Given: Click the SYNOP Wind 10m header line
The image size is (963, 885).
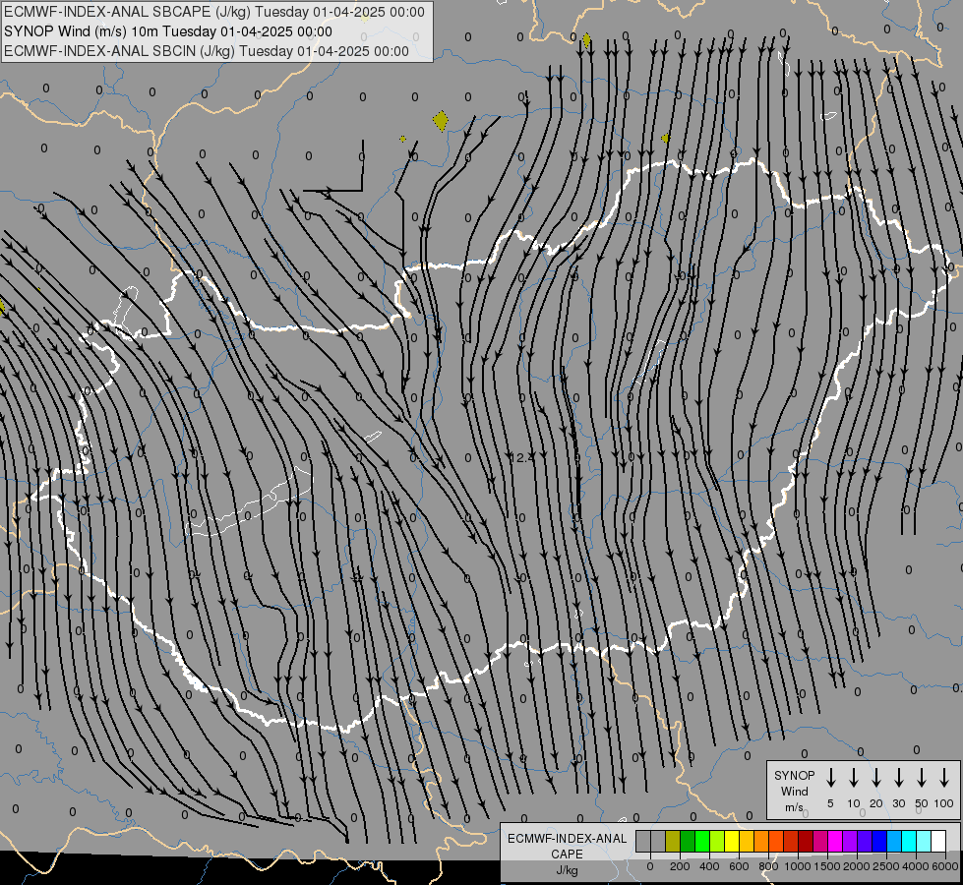Looking at the screenshot, I should tap(167, 31).
